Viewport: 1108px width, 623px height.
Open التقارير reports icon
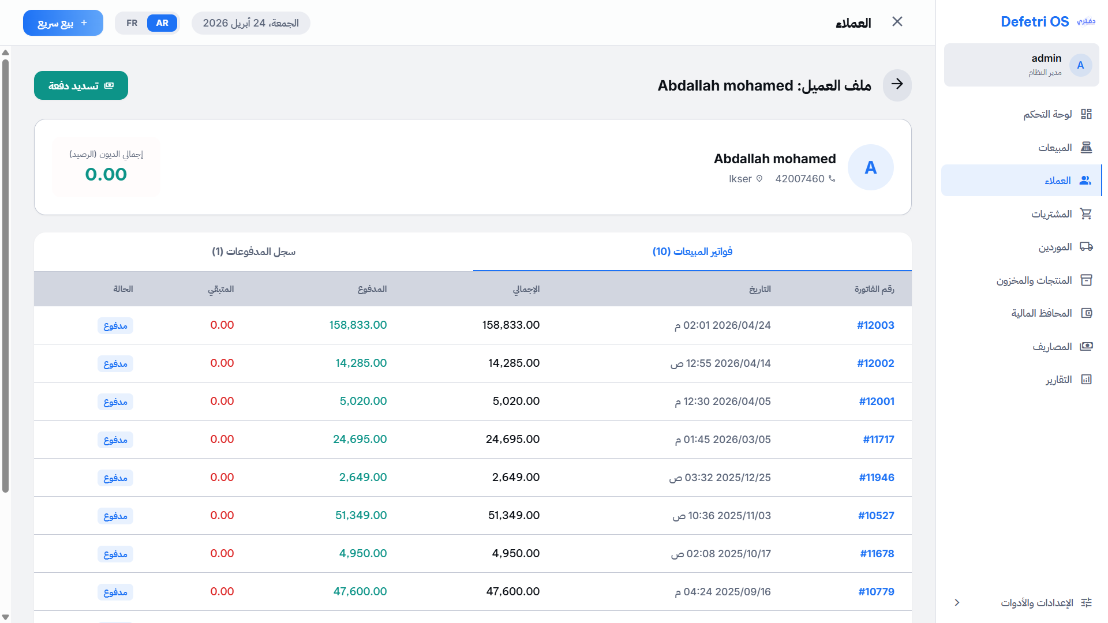[x=1087, y=379]
